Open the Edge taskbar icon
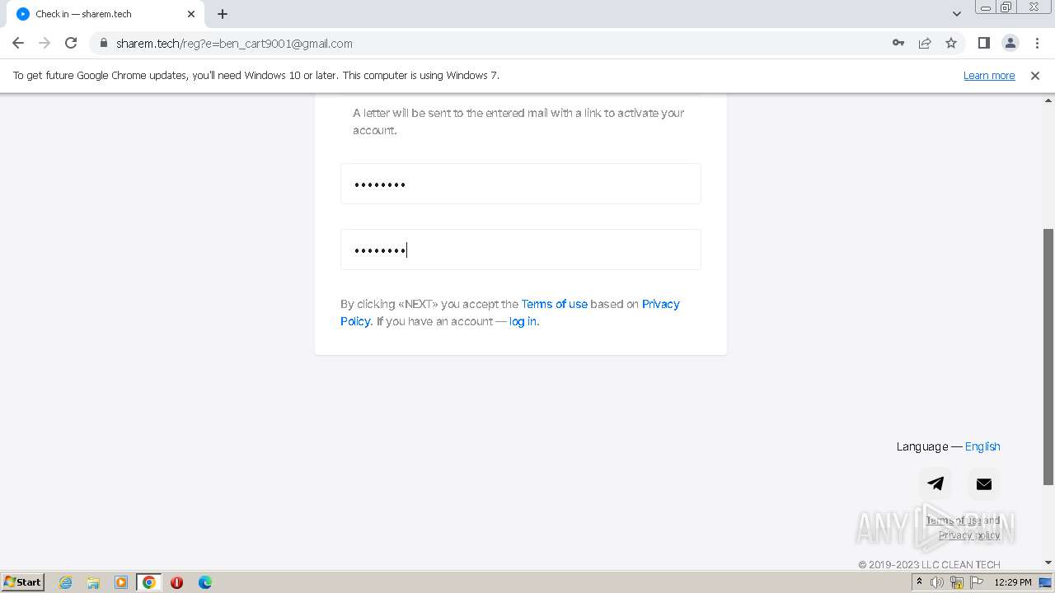This screenshot has width=1055, height=593. [205, 582]
